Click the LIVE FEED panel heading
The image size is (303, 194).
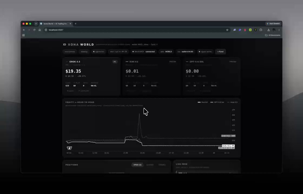point(182,164)
